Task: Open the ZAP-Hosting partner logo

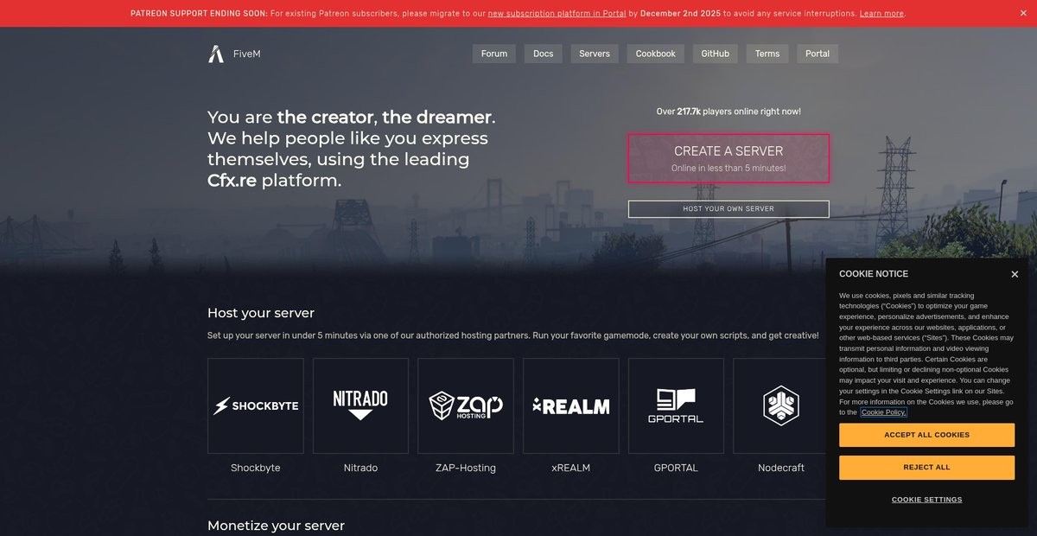Action: pos(466,406)
